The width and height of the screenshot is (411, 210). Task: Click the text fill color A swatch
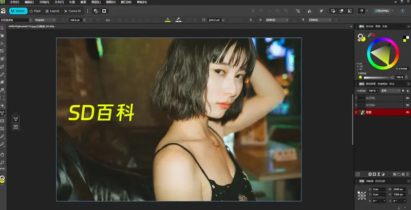(x=168, y=20)
